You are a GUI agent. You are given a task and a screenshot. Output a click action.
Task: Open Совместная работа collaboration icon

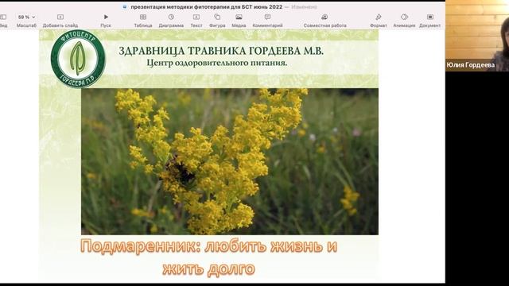(324, 17)
